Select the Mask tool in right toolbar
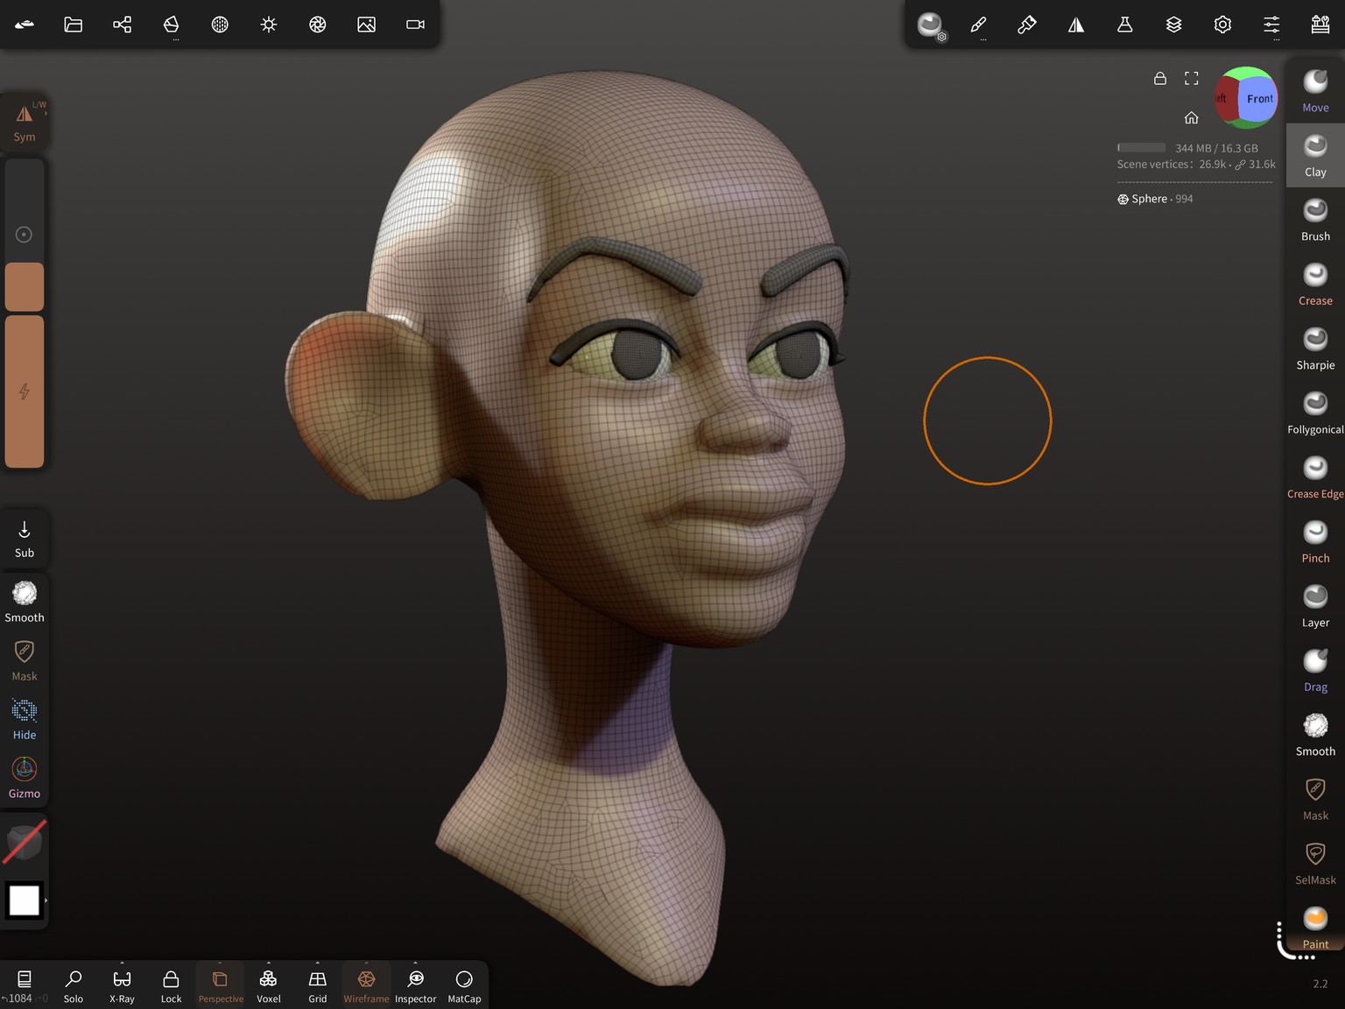 click(x=1315, y=799)
